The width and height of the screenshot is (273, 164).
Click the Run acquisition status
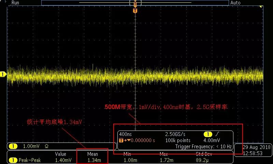pos(15,3)
